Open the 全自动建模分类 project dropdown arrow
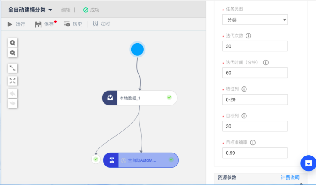 (x=51, y=10)
